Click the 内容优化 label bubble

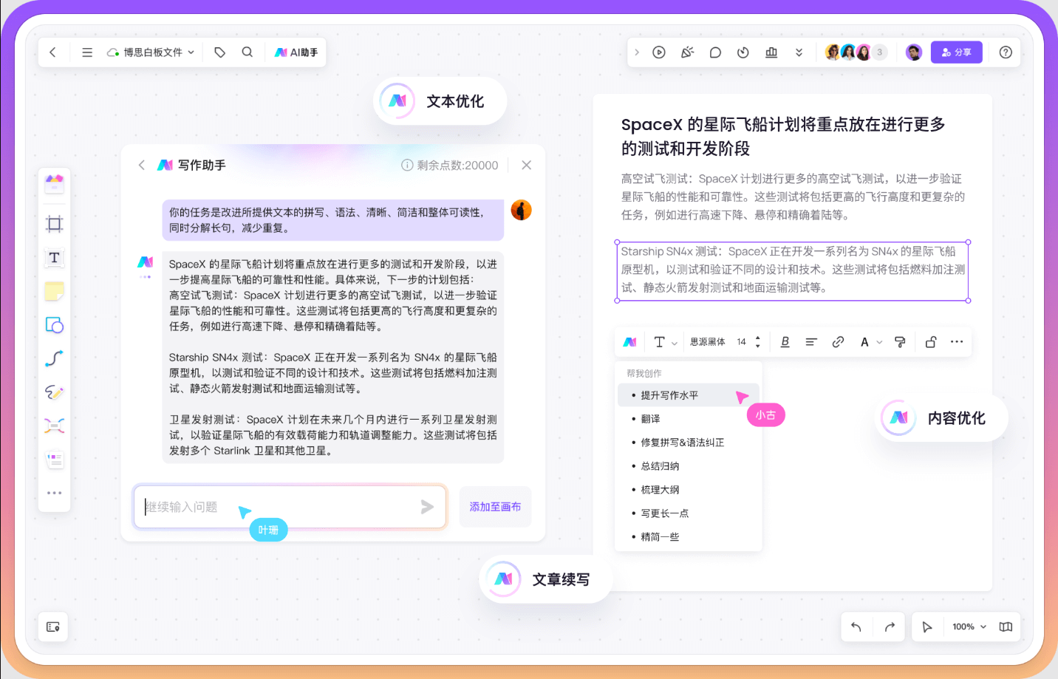click(x=941, y=418)
